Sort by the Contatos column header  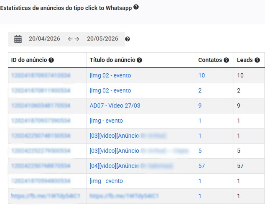210,60
